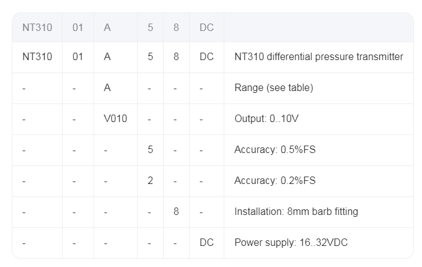The height and width of the screenshot is (267, 422).
Task: Click the header cell labeled 8
Action: [176, 27]
